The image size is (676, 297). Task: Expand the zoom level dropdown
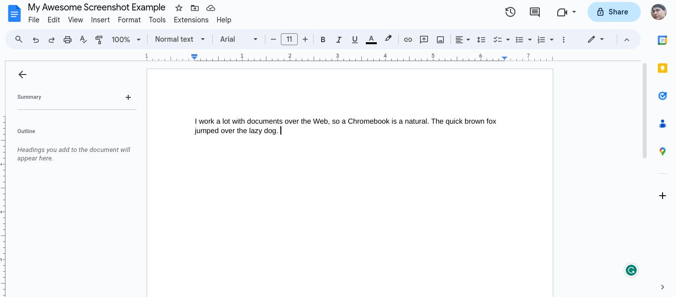click(125, 39)
